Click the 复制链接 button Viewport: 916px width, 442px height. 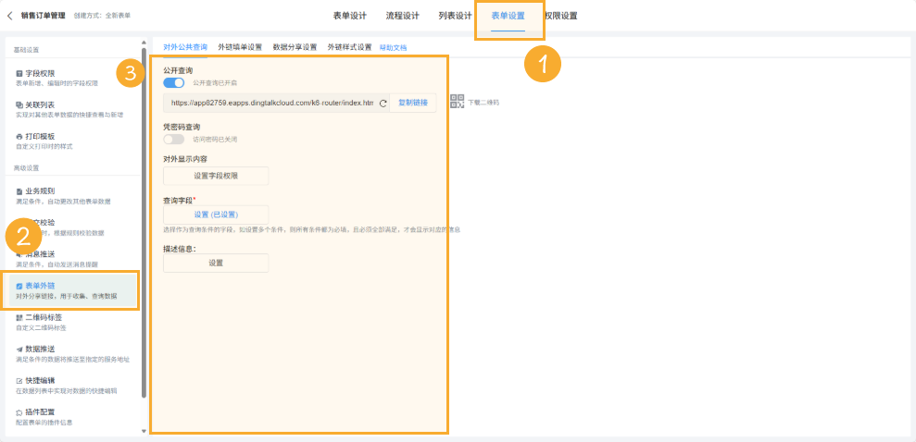tap(413, 103)
